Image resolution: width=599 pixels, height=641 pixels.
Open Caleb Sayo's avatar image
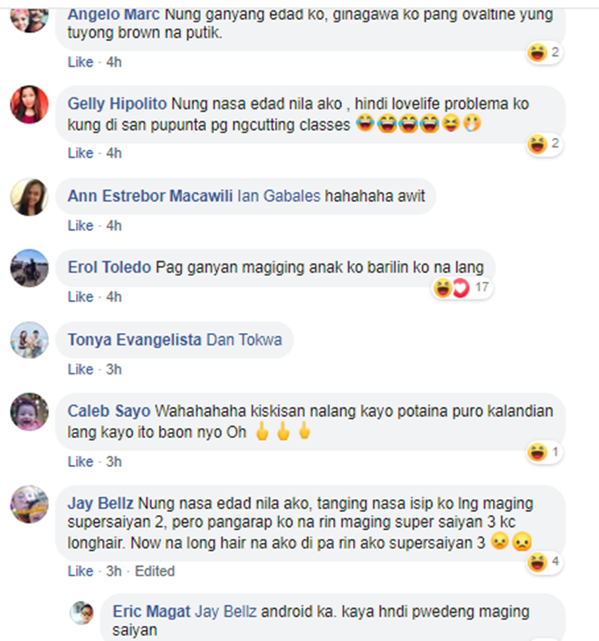pyautogui.click(x=29, y=412)
